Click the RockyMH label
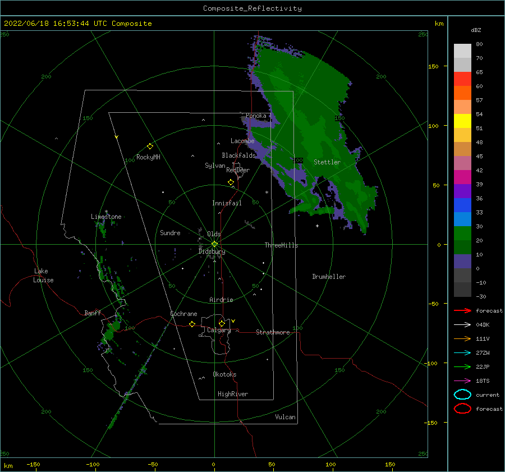The image size is (505, 472). click(x=148, y=157)
